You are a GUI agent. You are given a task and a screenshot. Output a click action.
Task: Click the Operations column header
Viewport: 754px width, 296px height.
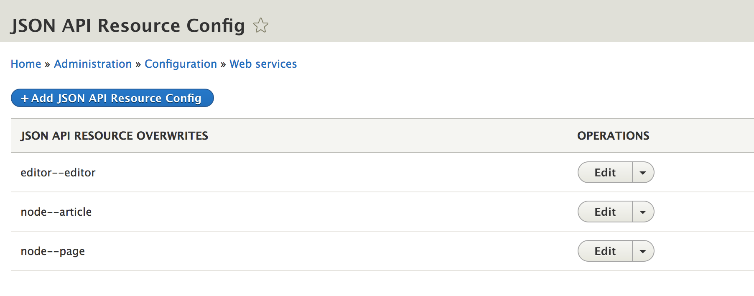[613, 136]
